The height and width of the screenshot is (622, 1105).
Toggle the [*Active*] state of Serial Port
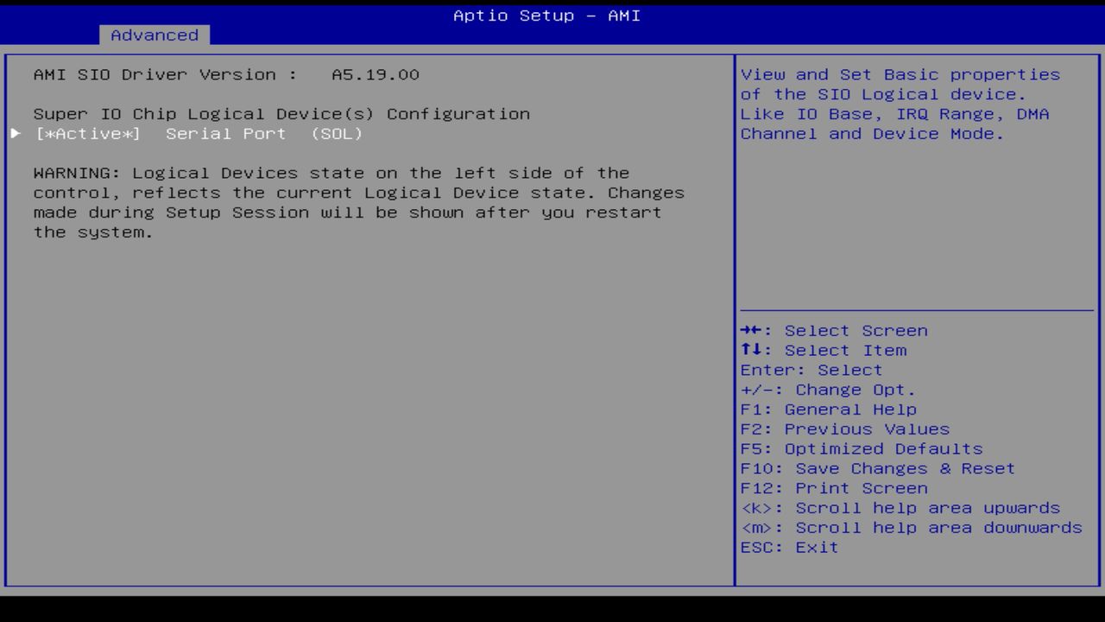coord(90,133)
